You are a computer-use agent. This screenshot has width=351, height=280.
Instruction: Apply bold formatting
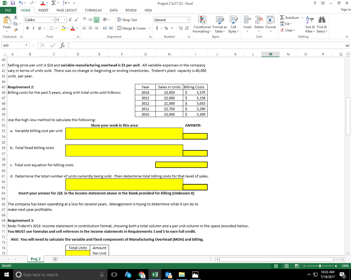tap(27, 28)
